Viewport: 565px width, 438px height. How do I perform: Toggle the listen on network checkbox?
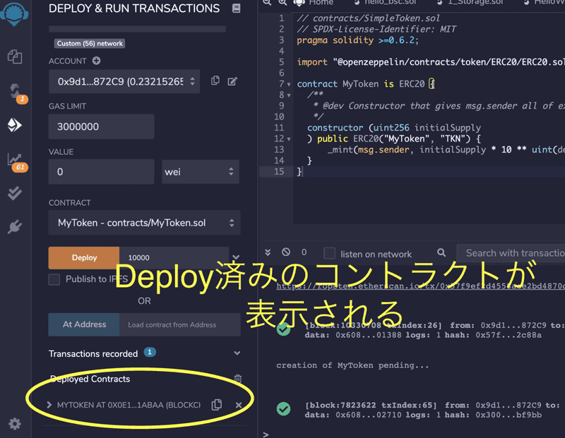coord(330,253)
